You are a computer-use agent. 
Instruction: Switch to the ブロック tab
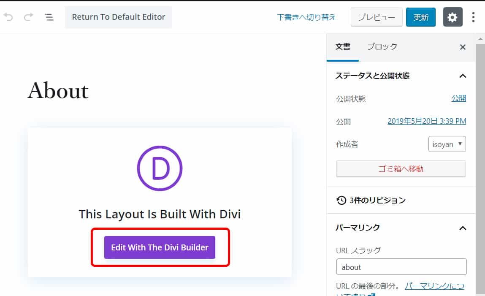382,47
